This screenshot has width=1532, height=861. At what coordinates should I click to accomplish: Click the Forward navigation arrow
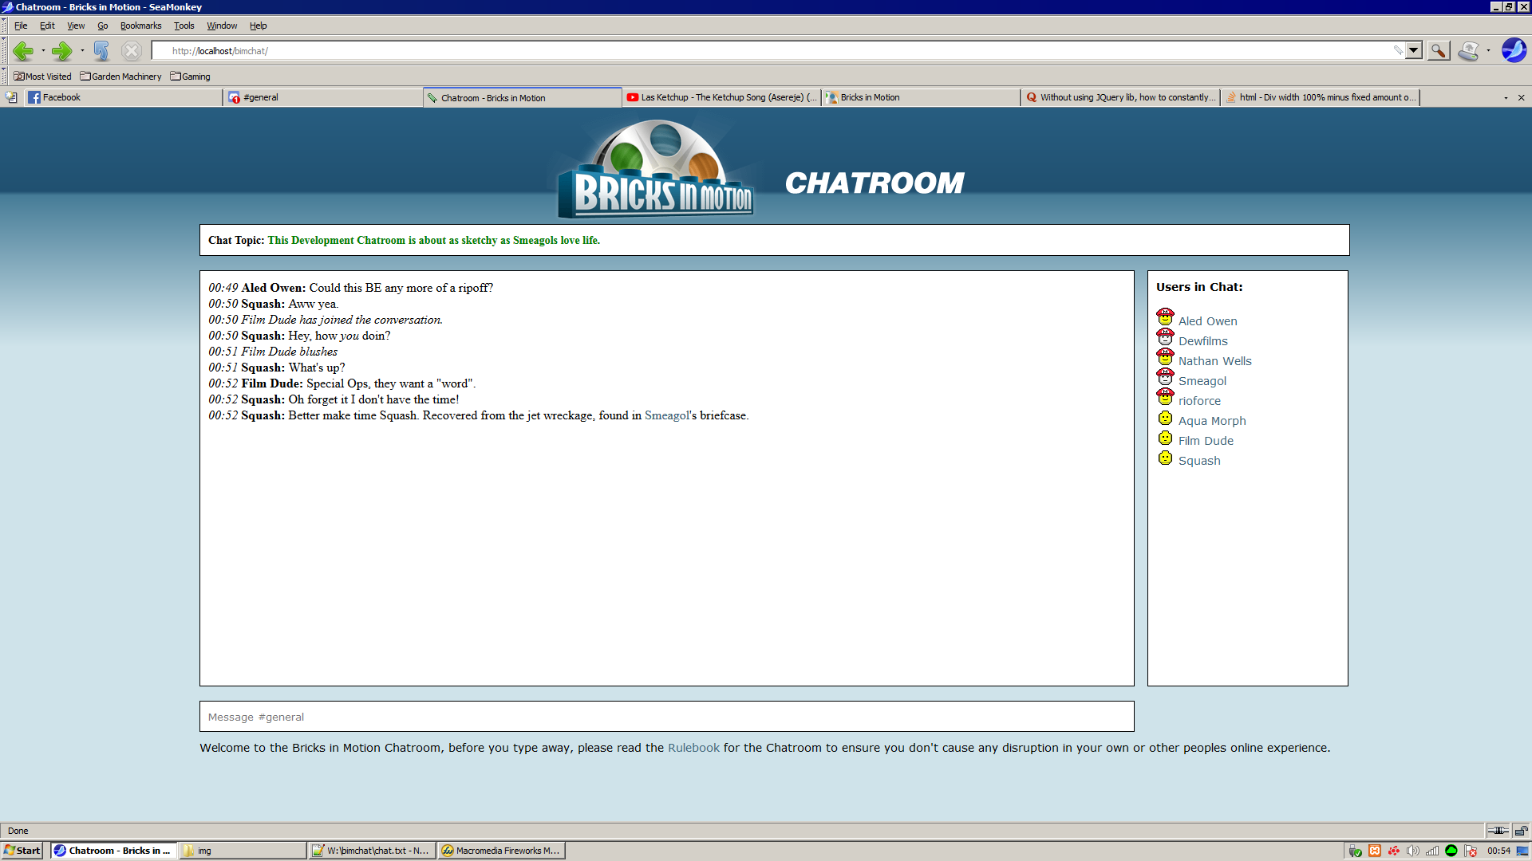click(x=62, y=50)
